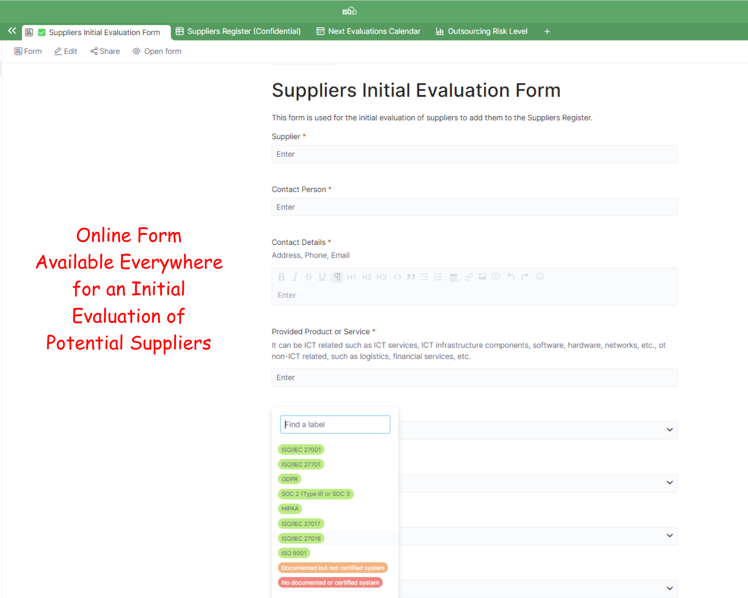Select the ISO/IEC 27001 label
Screen dimensions: 748x598
pyautogui.click(x=301, y=450)
